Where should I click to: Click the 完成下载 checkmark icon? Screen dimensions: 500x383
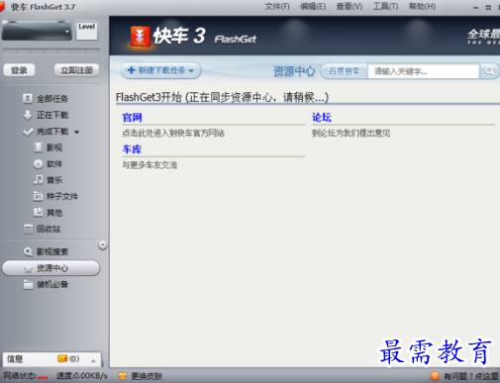[28, 132]
